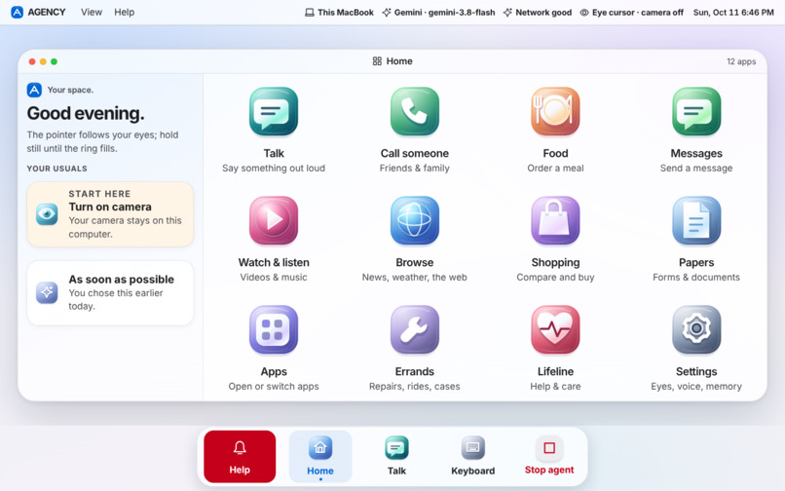Open the Apps grid icon
Screen dimensions: 785x491
(274, 329)
